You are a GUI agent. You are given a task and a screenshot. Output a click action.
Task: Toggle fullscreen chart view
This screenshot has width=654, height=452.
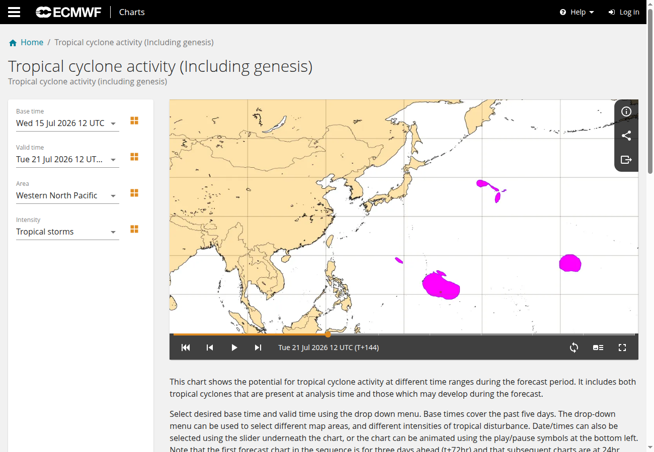(622, 348)
